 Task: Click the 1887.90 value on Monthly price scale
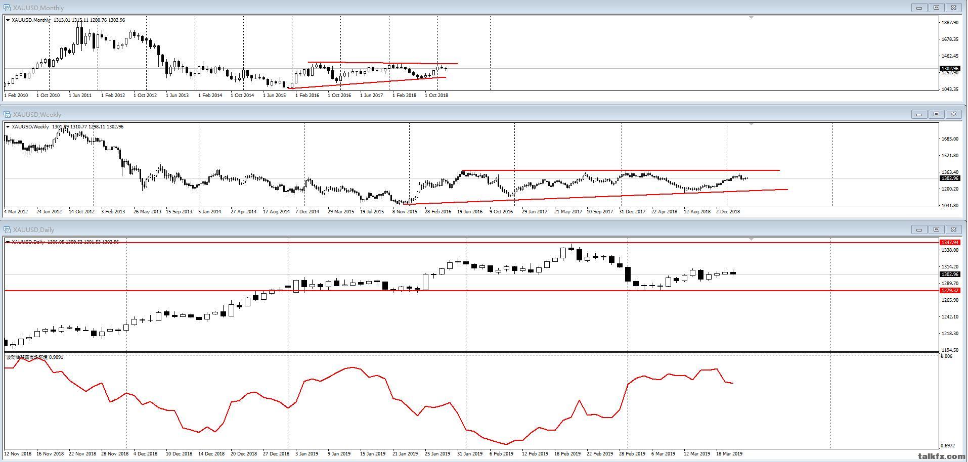point(950,23)
